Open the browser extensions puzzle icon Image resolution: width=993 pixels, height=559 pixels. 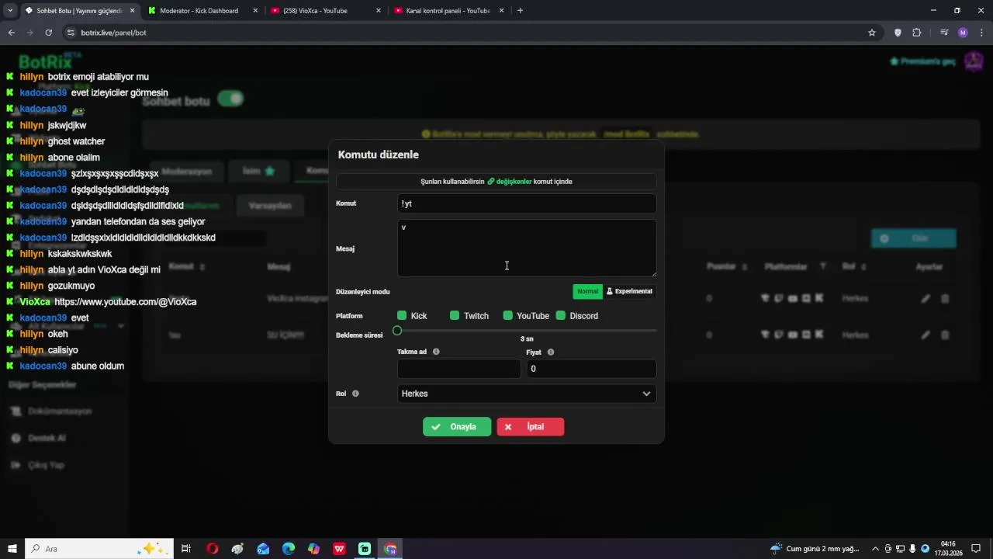(x=917, y=33)
